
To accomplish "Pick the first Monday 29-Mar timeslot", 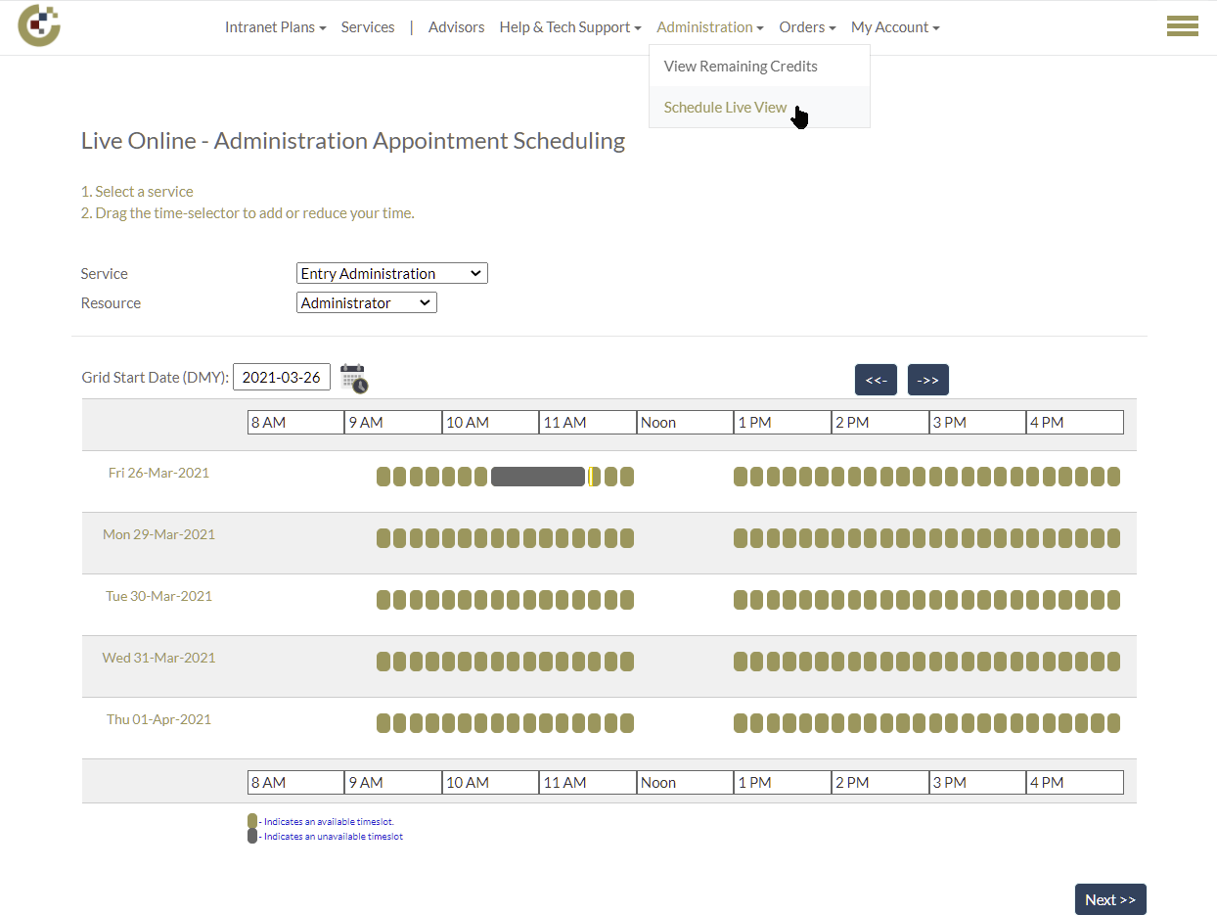I will 383,538.
